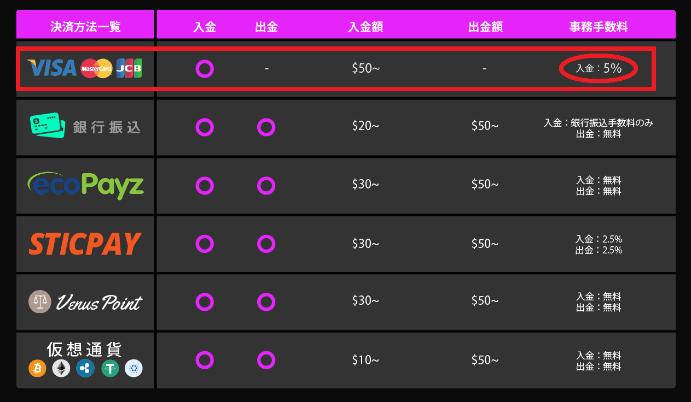
Task: Click the 入金 circle in the 仮想通貨 row
Action: click(205, 360)
